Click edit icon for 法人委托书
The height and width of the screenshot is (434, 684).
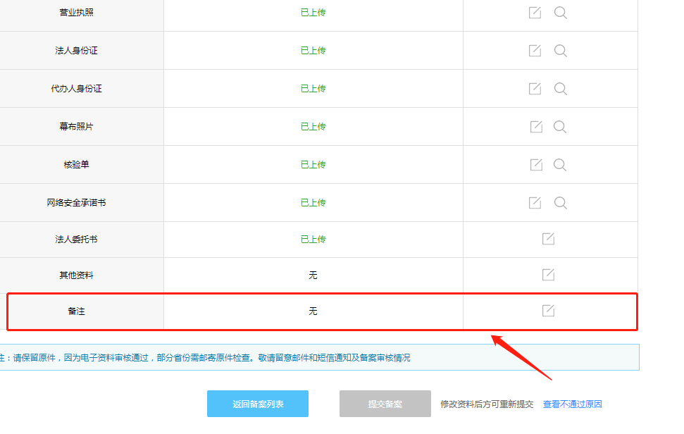pyautogui.click(x=548, y=239)
